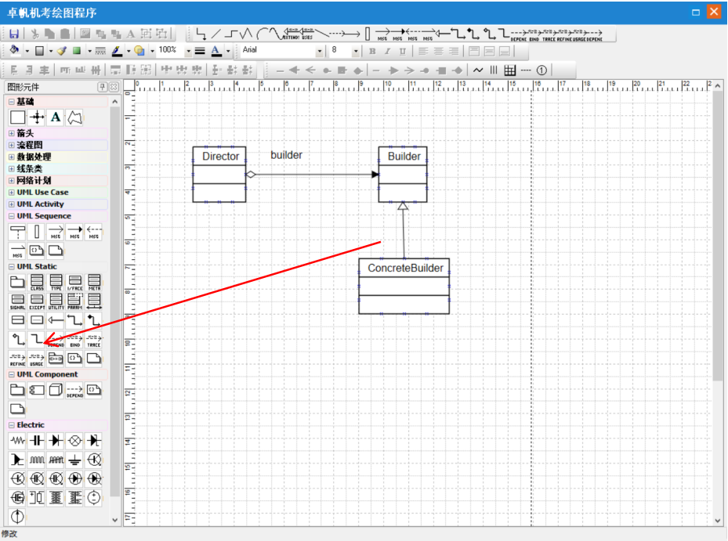Choose the BIND dependency connector in palette
The width and height of the screenshot is (728, 541).
[74, 340]
